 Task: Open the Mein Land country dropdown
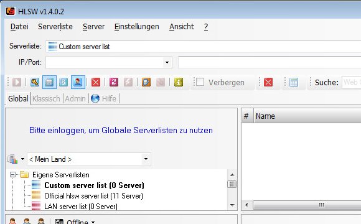coord(89,159)
